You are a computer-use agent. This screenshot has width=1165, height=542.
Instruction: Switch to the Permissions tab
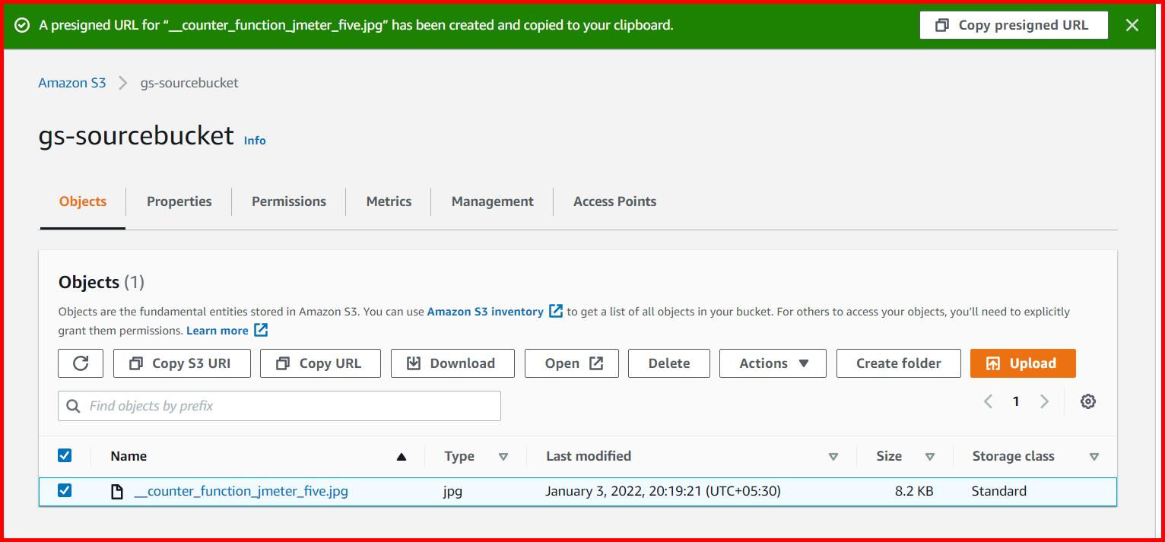pos(288,201)
